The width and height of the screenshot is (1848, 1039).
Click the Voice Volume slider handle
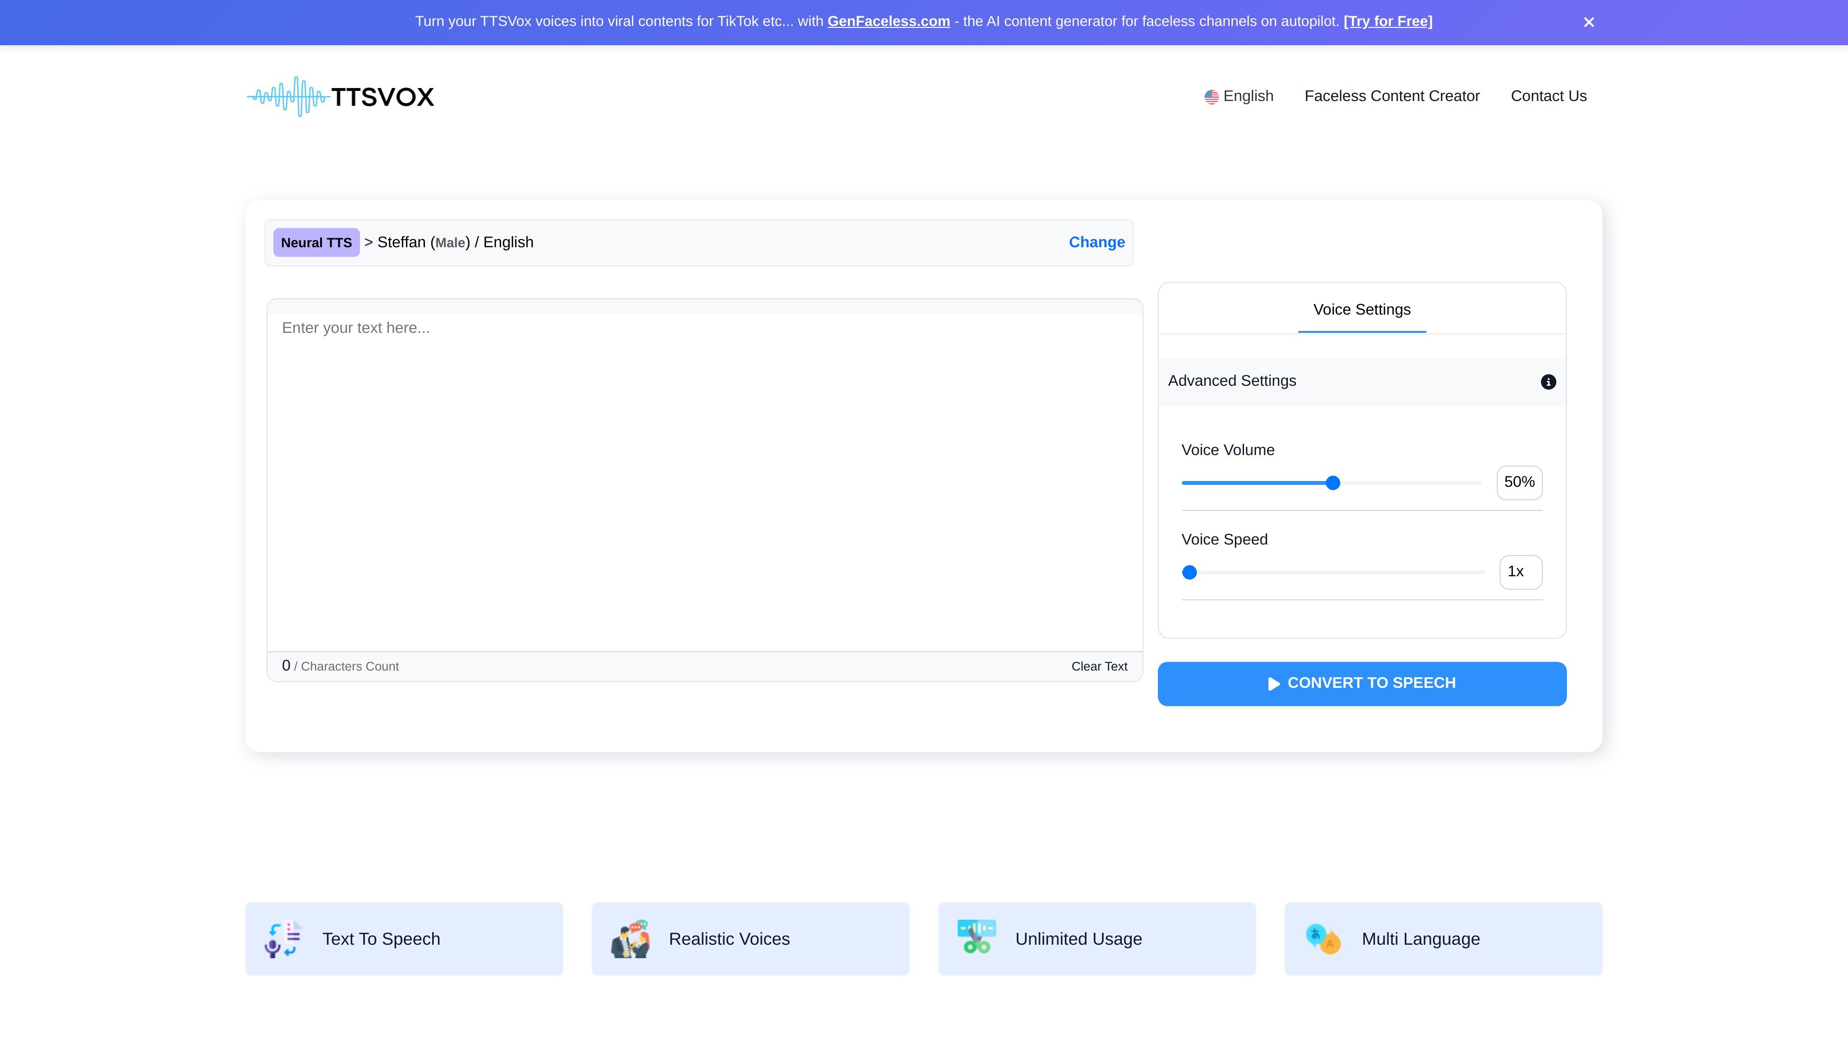(1333, 482)
